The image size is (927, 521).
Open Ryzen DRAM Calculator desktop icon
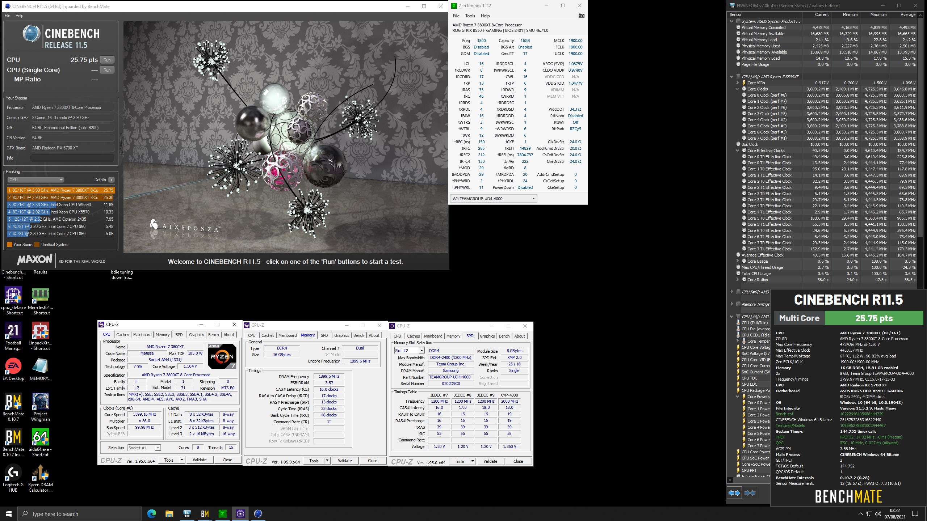click(41, 478)
